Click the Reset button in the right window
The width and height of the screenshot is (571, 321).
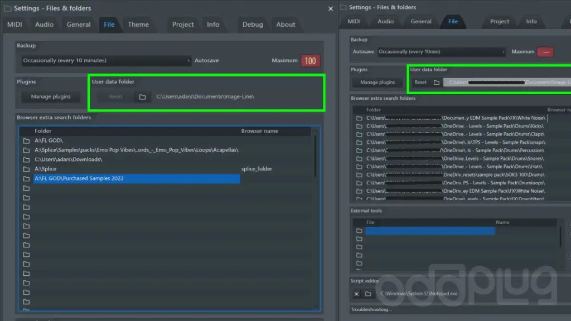tap(420, 82)
